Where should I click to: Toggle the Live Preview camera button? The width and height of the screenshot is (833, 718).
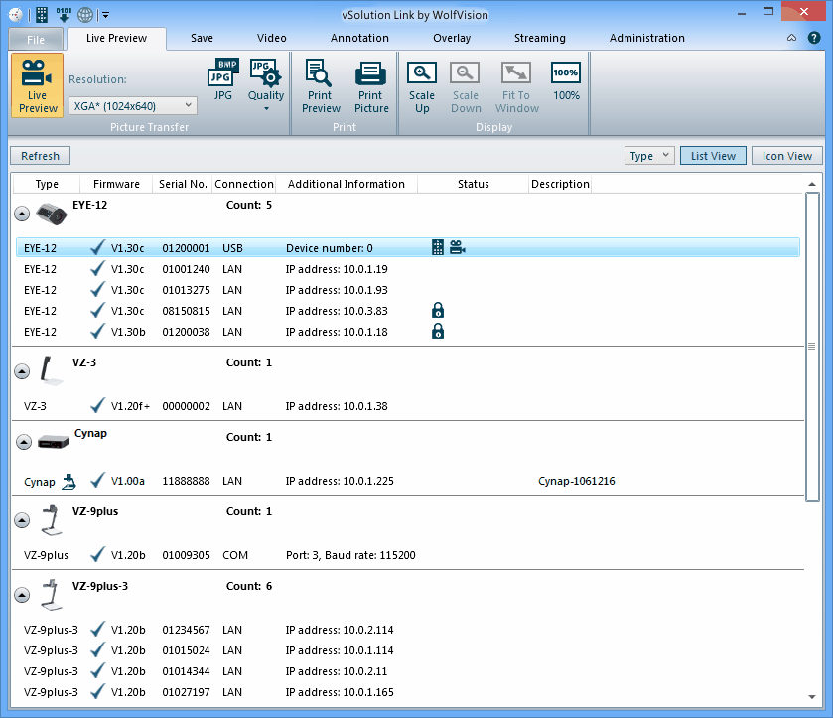37,85
